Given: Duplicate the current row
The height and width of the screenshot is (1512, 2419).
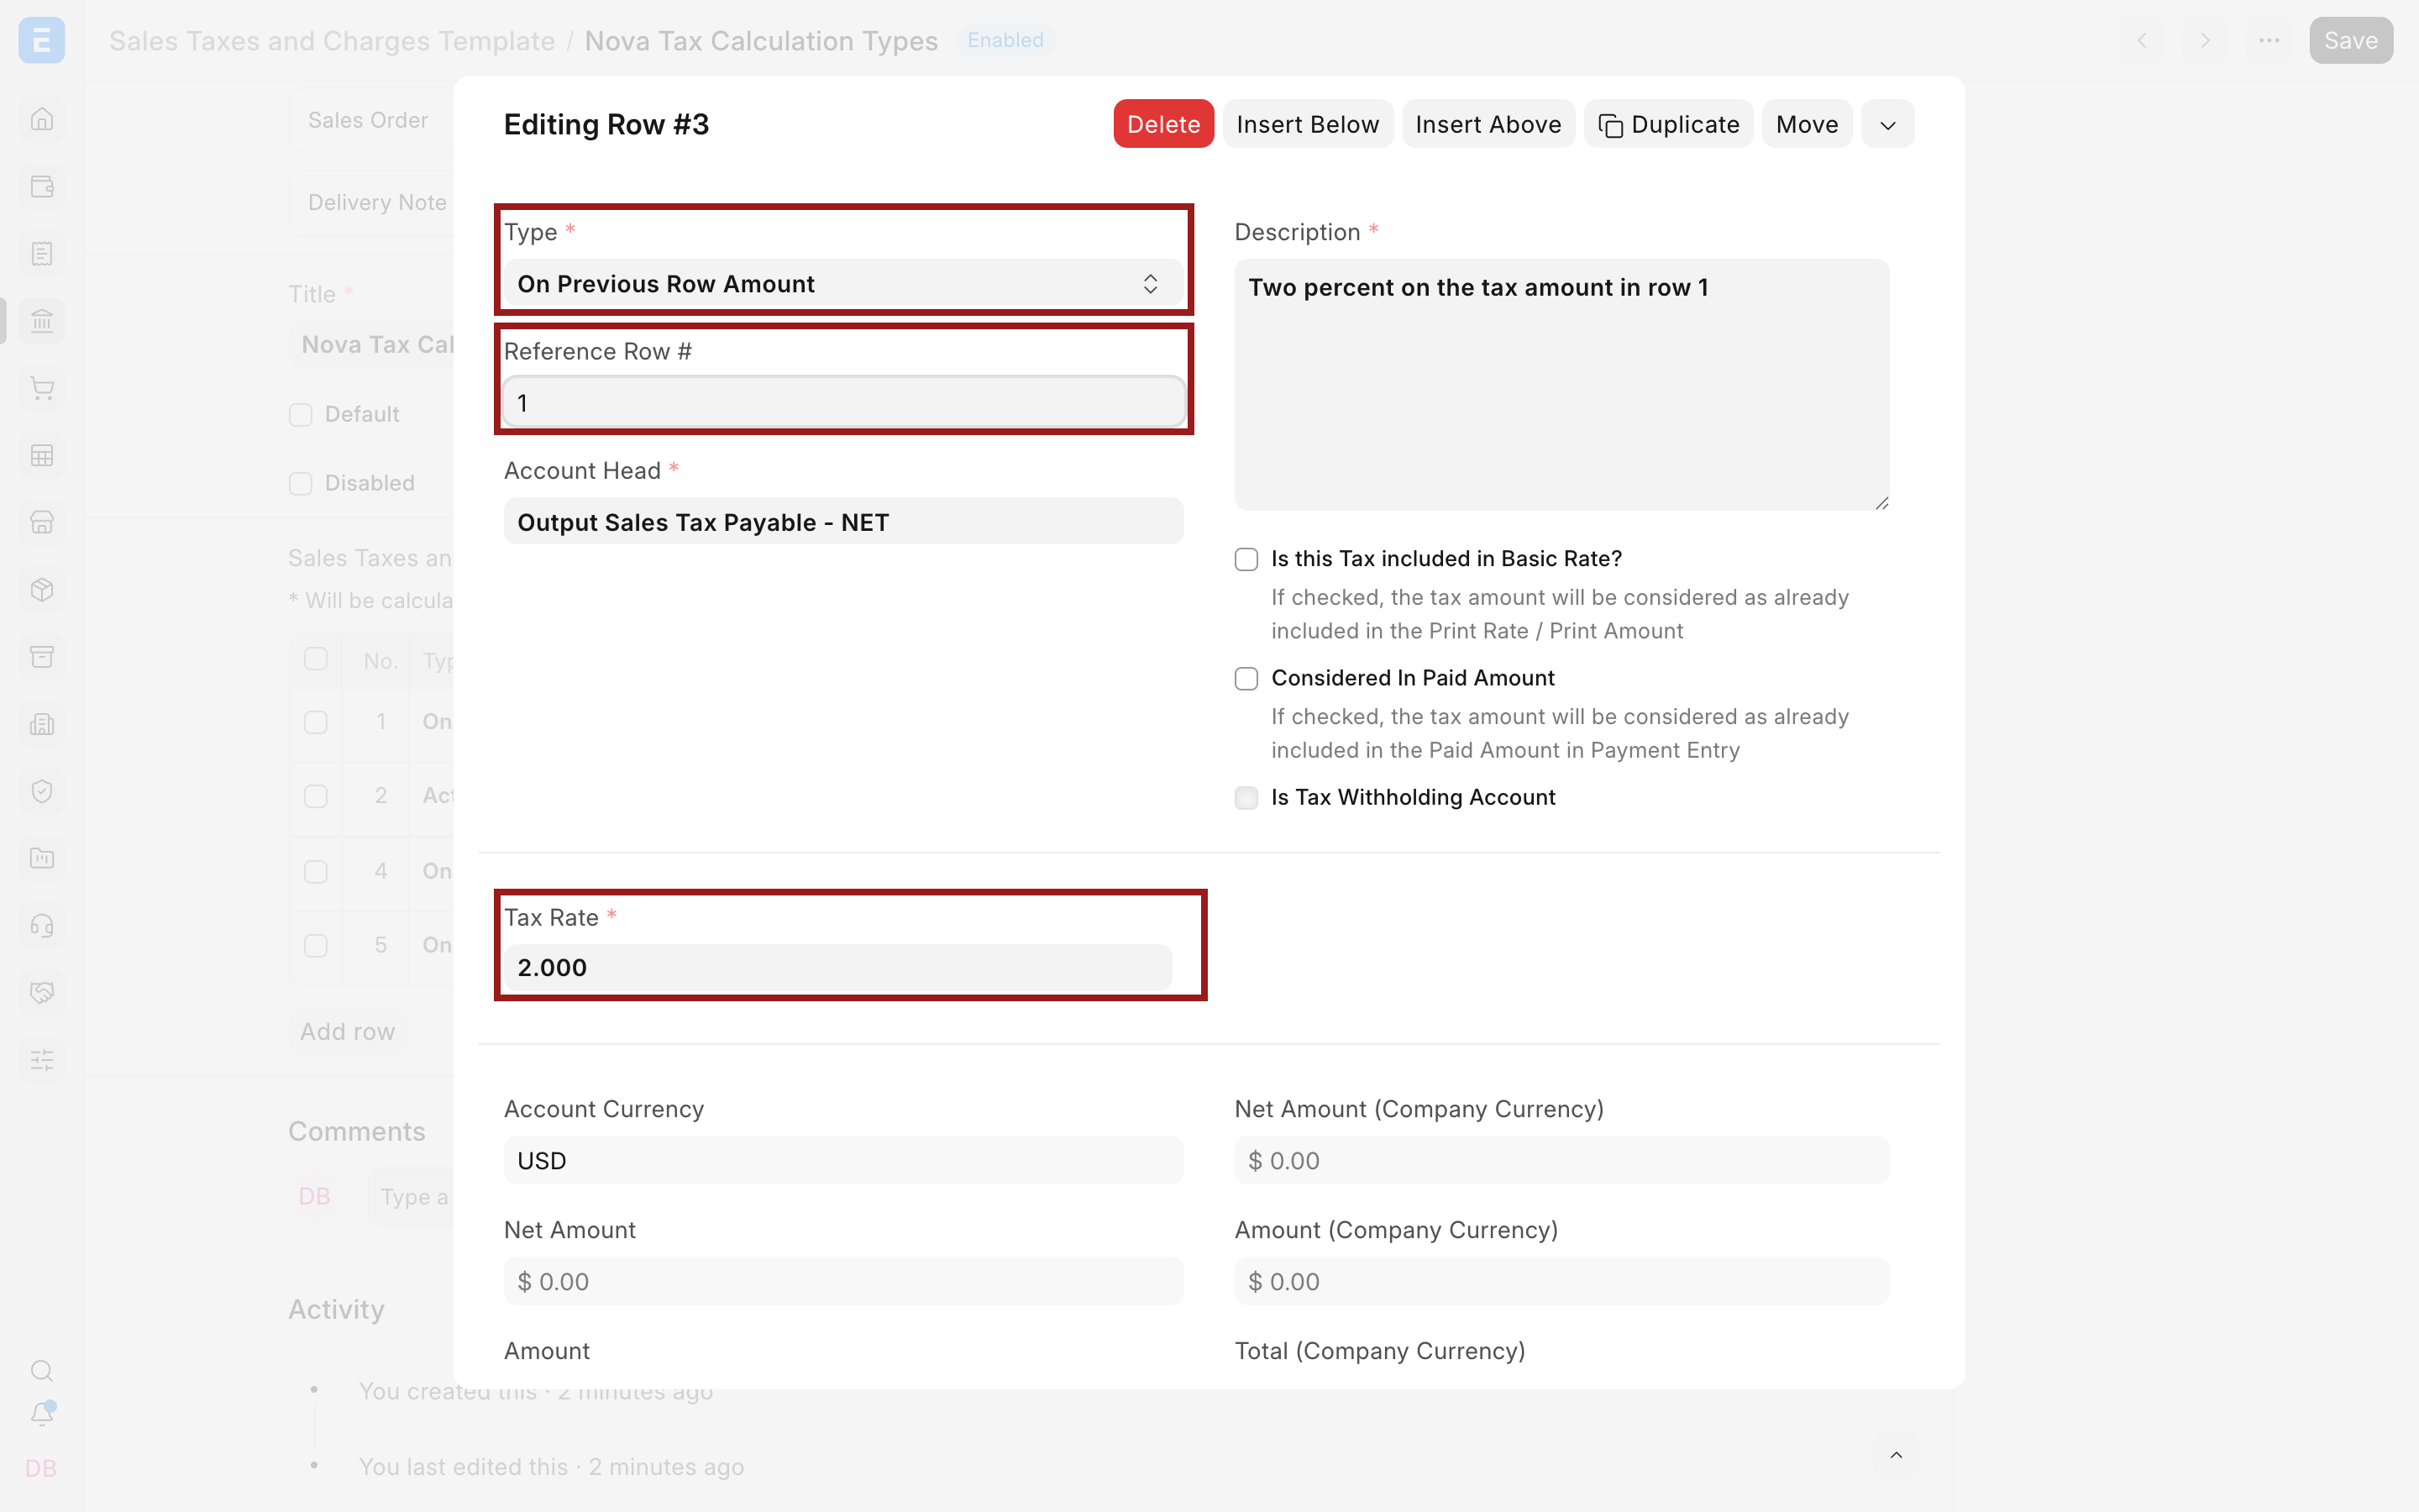Looking at the screenshot, I should click(1668, 124).
